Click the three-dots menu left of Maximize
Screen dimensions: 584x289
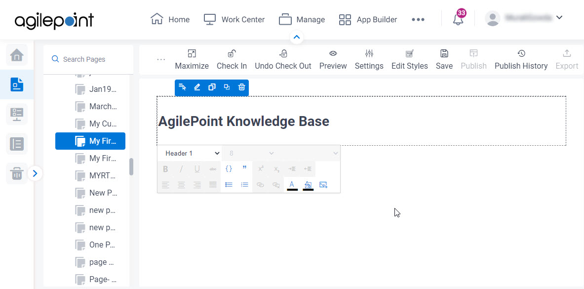tap(161, 60)
